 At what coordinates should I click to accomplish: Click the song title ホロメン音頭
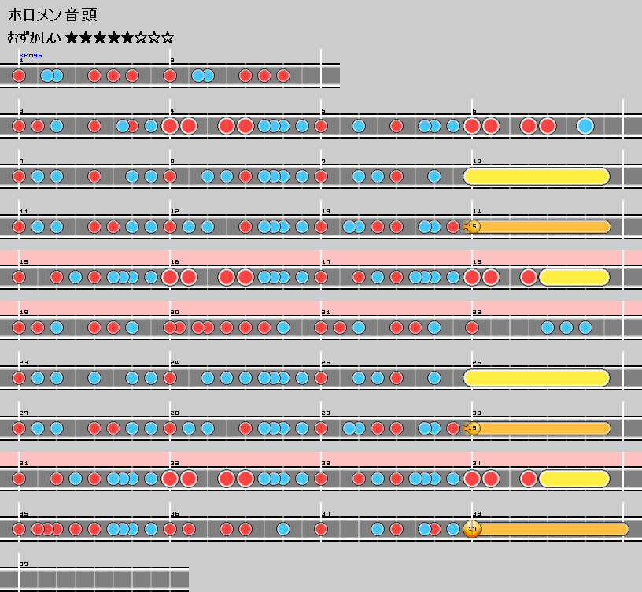(x=52, y=15)
